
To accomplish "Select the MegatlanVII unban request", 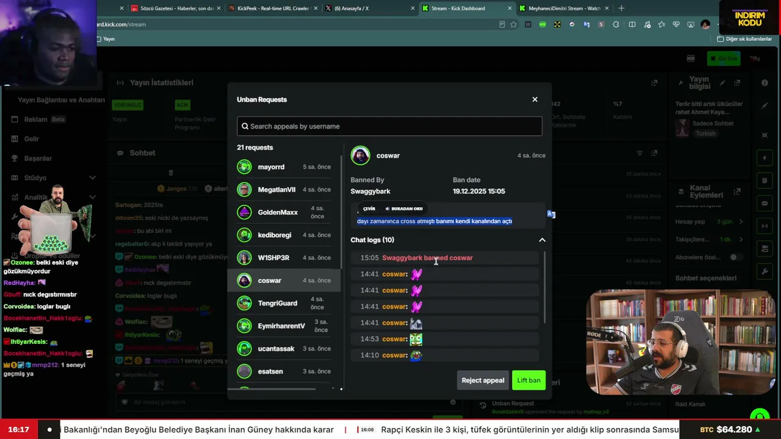I will pyautogui.click(x=284, y=190).
